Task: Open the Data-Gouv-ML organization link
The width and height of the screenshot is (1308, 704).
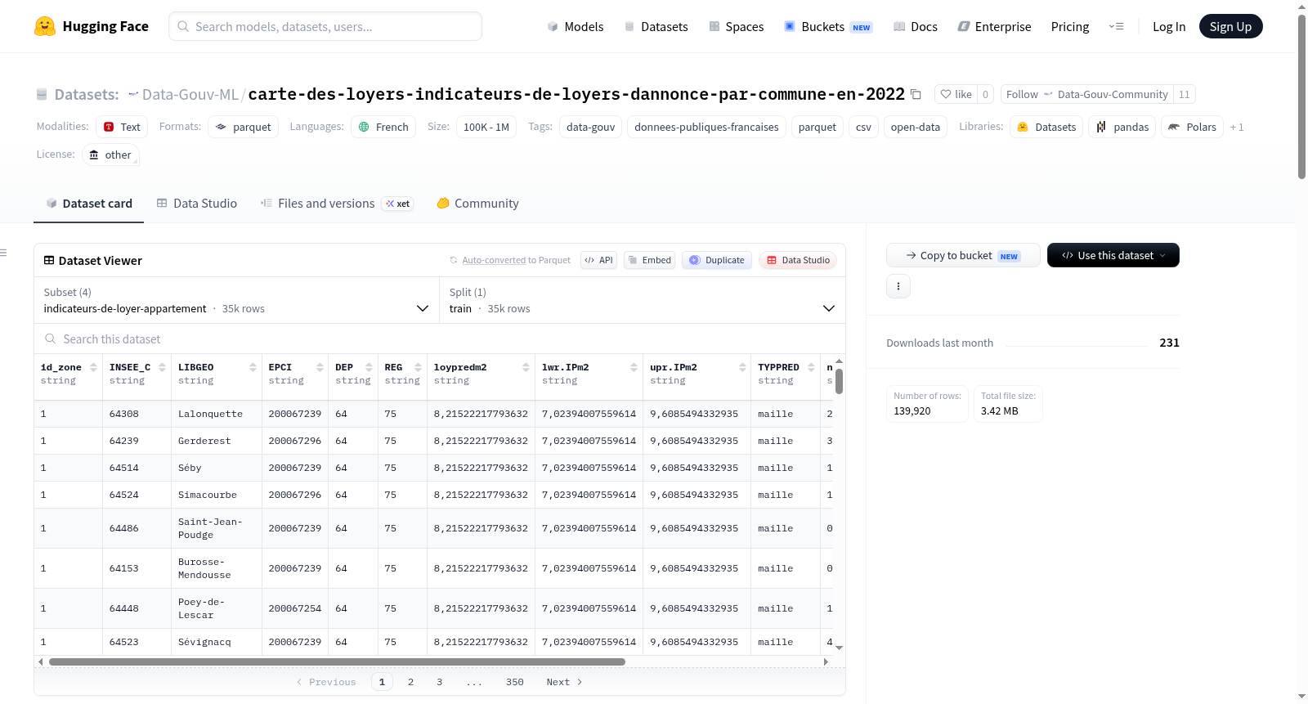Action: click(x=190, y=94)
